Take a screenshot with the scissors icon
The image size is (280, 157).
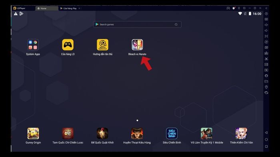pyautogui.click(x=266, y=59)
